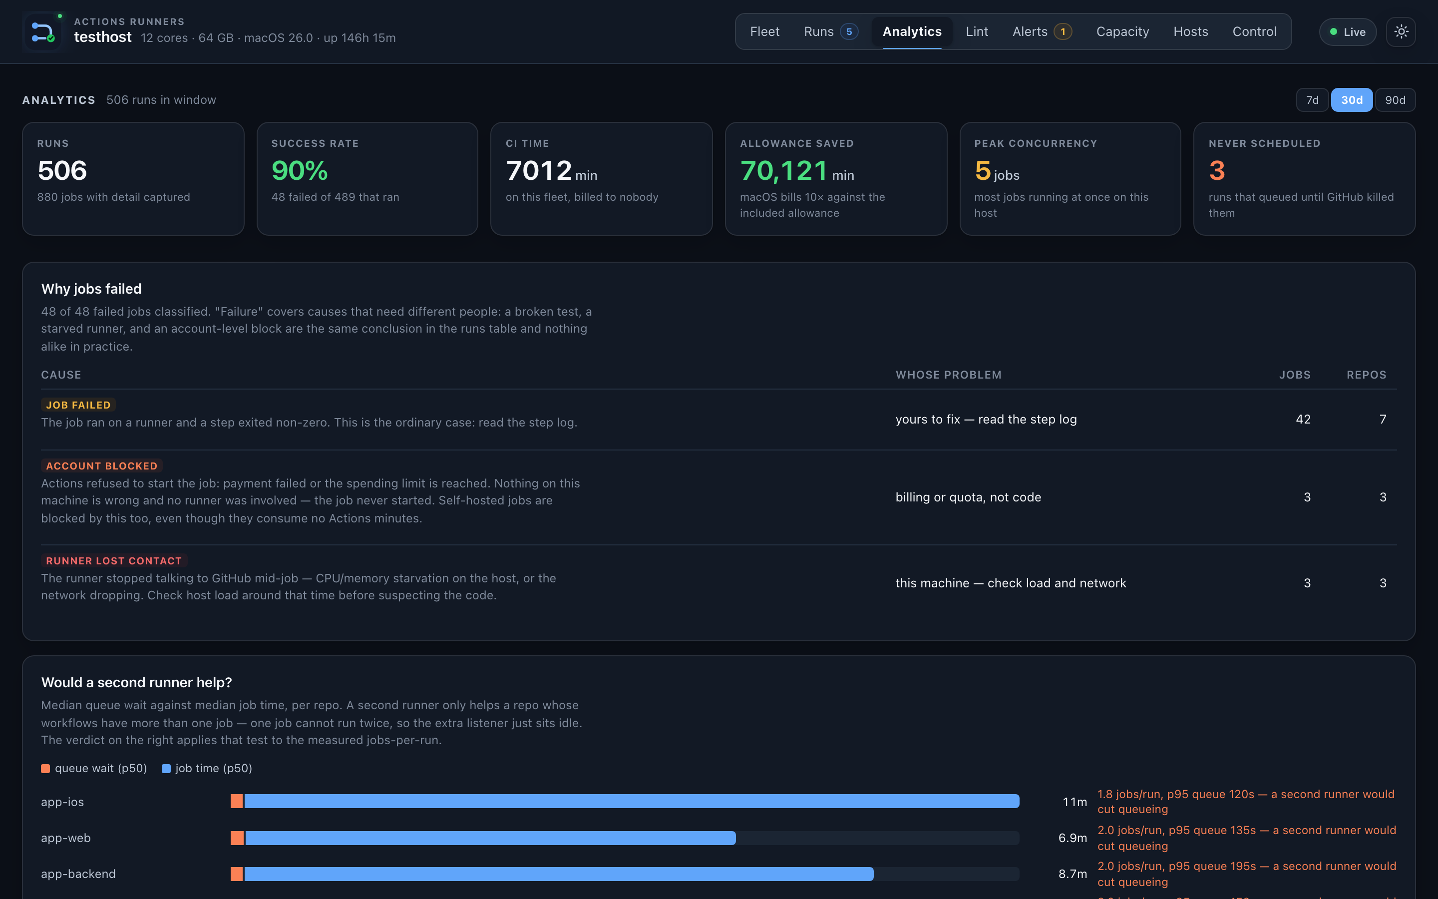Select the 90d time window
Viewport: 1438px width, 899px height.
point(1395,100)
